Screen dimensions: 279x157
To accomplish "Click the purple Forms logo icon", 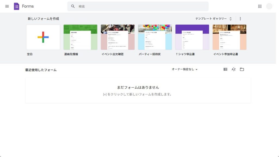I will click(17, 7).
